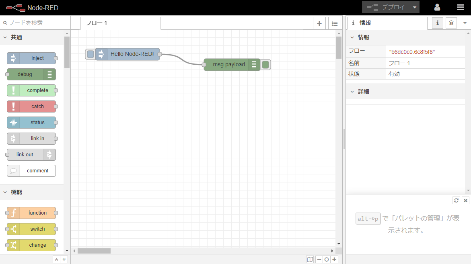Click the sidebar separator handle
Viewport: 471px width, 264px height.
[x=344, y=139]
